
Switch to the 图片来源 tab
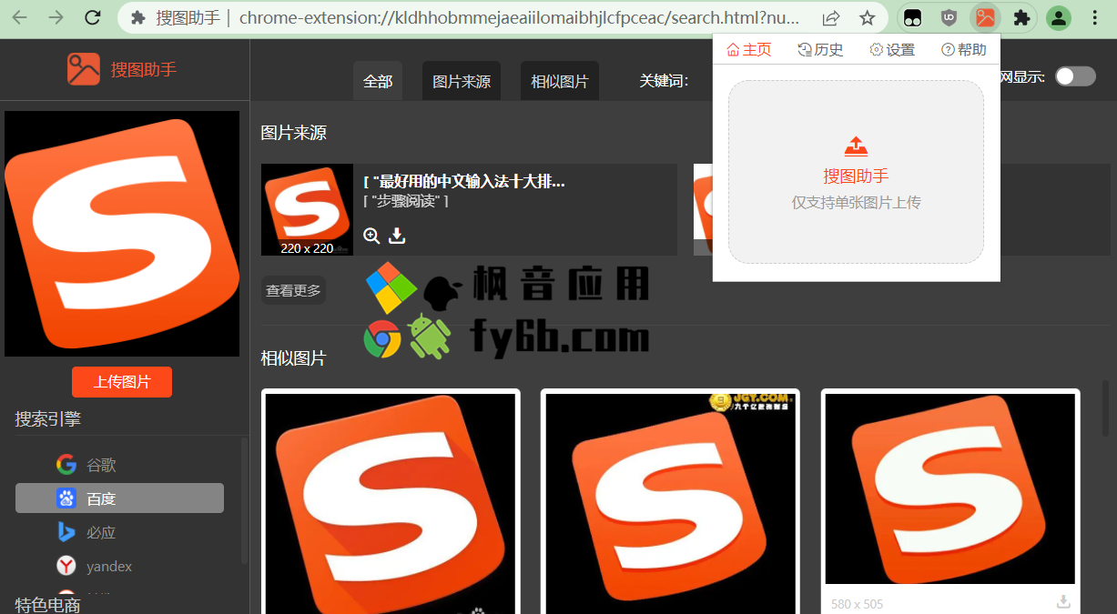coord(462,81)
